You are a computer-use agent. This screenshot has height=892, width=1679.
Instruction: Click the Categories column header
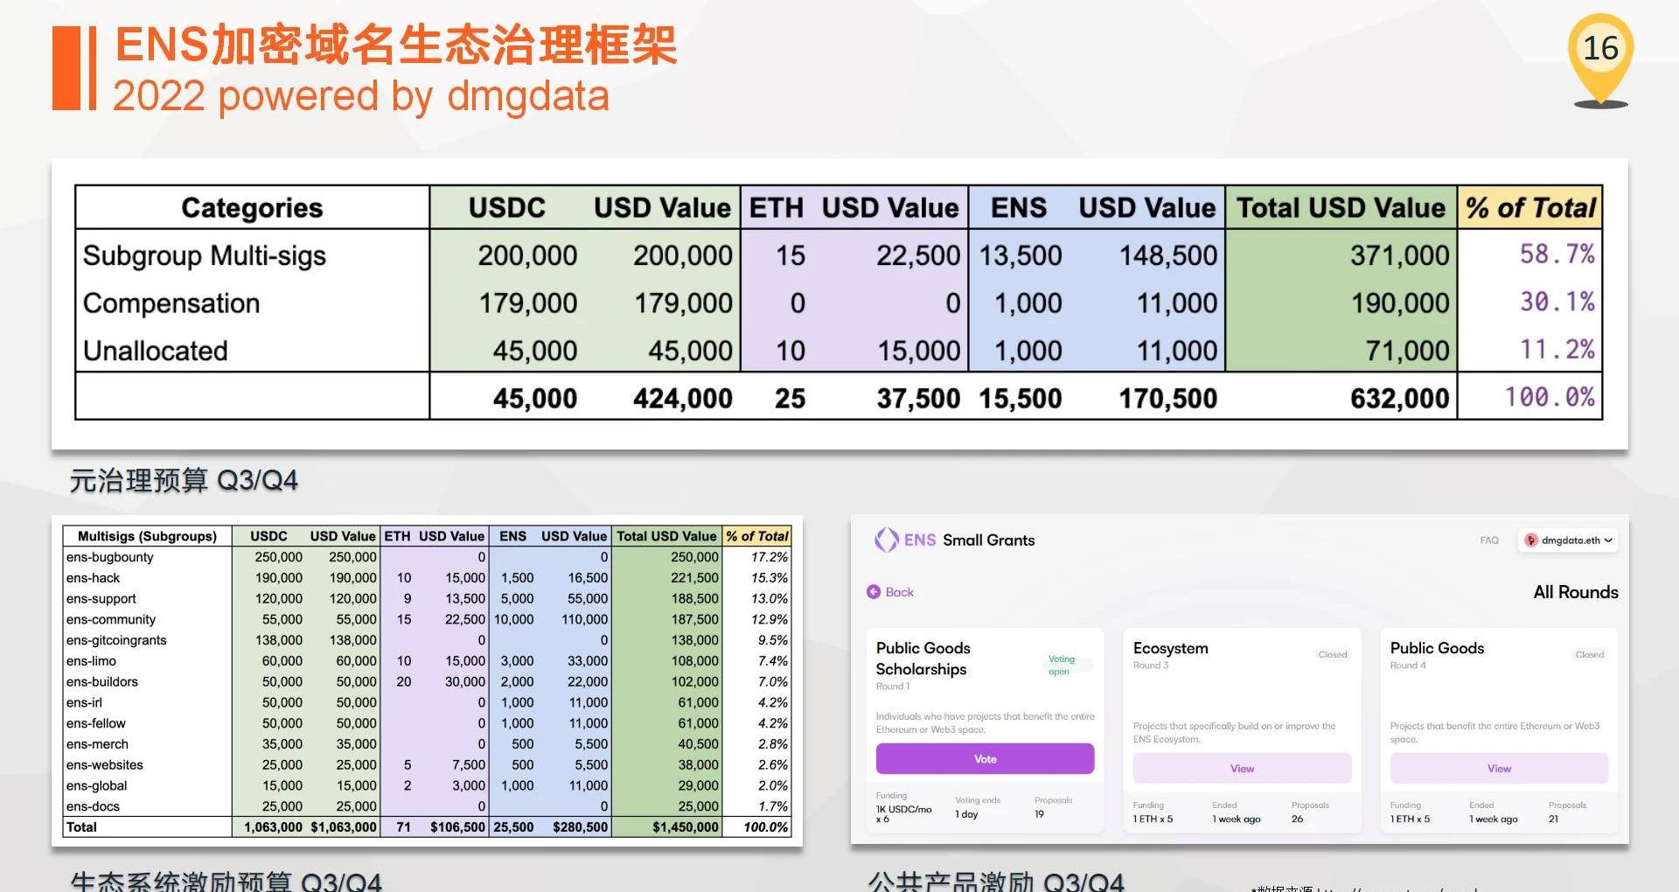pyautogui.click(x=252, y=208)
